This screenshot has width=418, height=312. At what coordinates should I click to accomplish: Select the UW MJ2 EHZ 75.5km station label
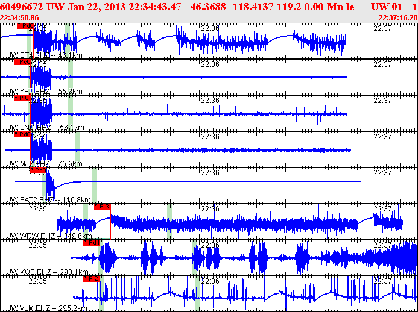45,164
